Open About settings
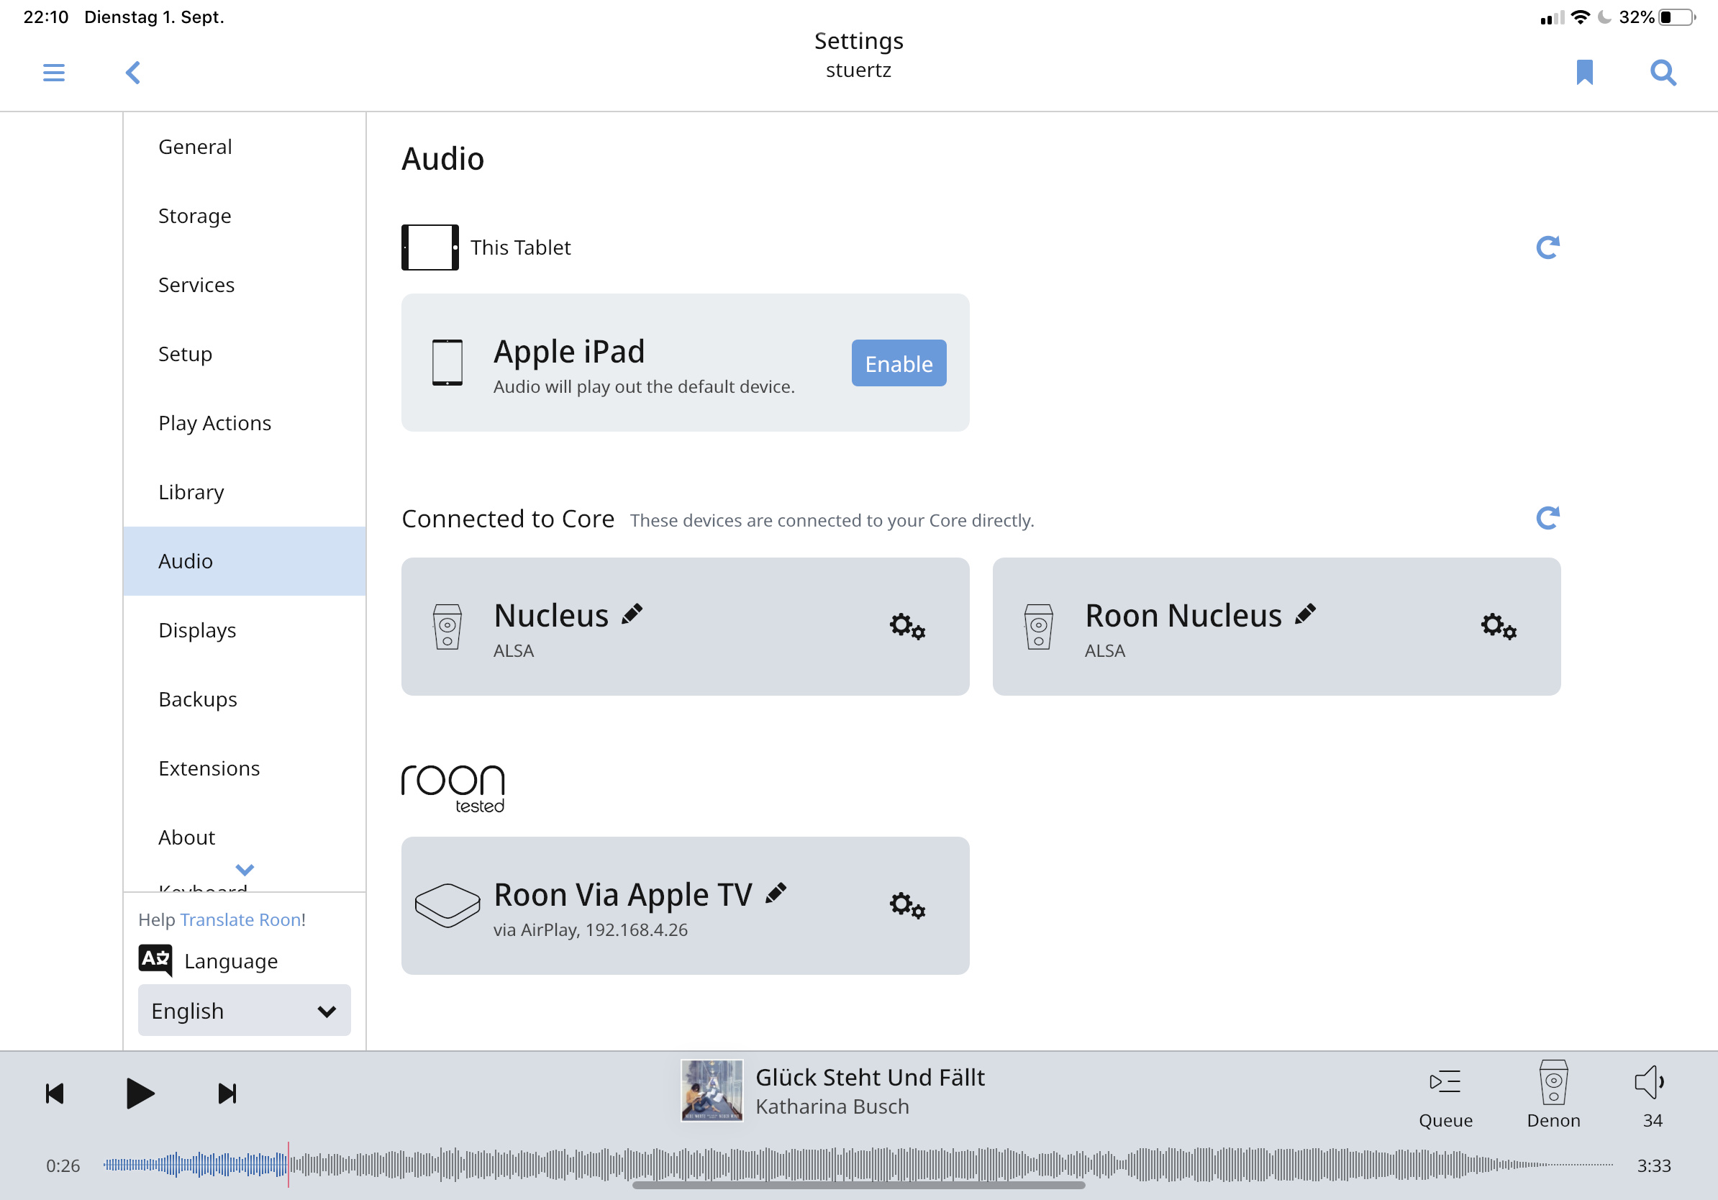 (x=245, y=838)
